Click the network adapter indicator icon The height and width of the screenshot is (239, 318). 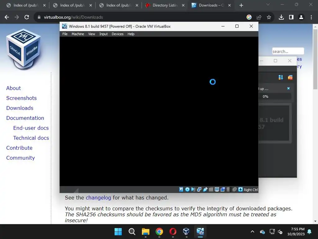coord(199,190)
